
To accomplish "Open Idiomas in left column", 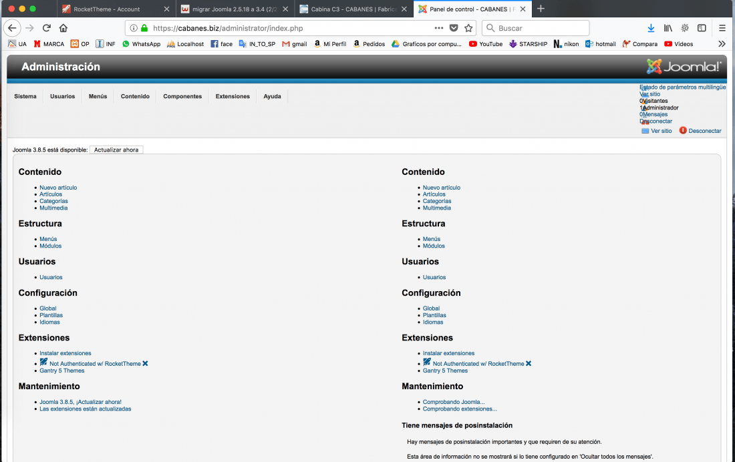I will [x=49, y=322].
